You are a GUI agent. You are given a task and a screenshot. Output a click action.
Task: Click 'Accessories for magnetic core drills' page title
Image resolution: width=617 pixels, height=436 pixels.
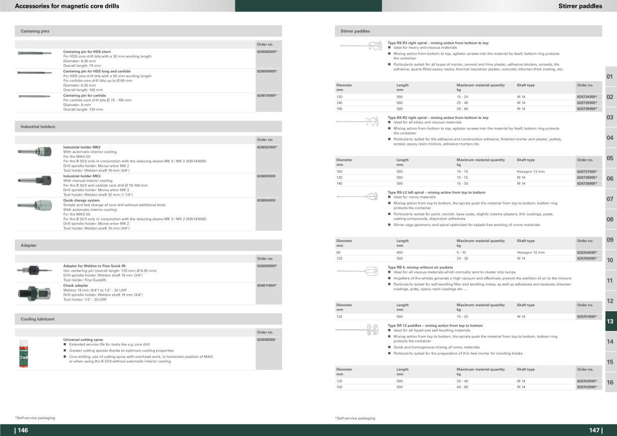pyautogui.click(x=67, y=6)
